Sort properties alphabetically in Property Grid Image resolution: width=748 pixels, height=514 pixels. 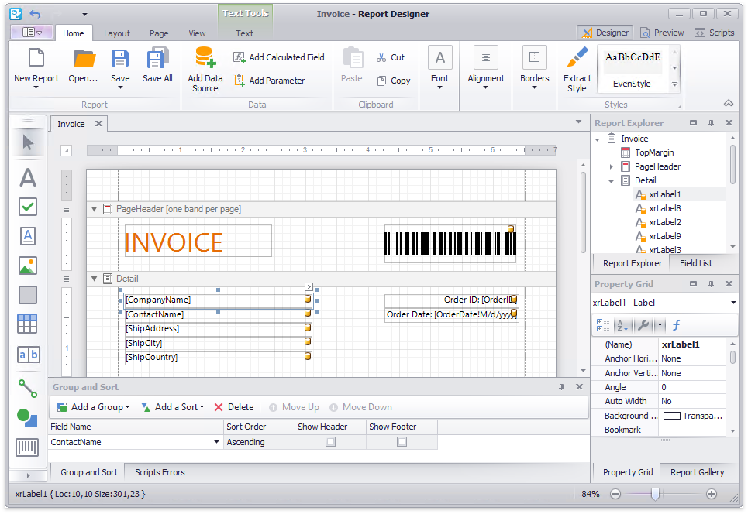click(622, 325)
